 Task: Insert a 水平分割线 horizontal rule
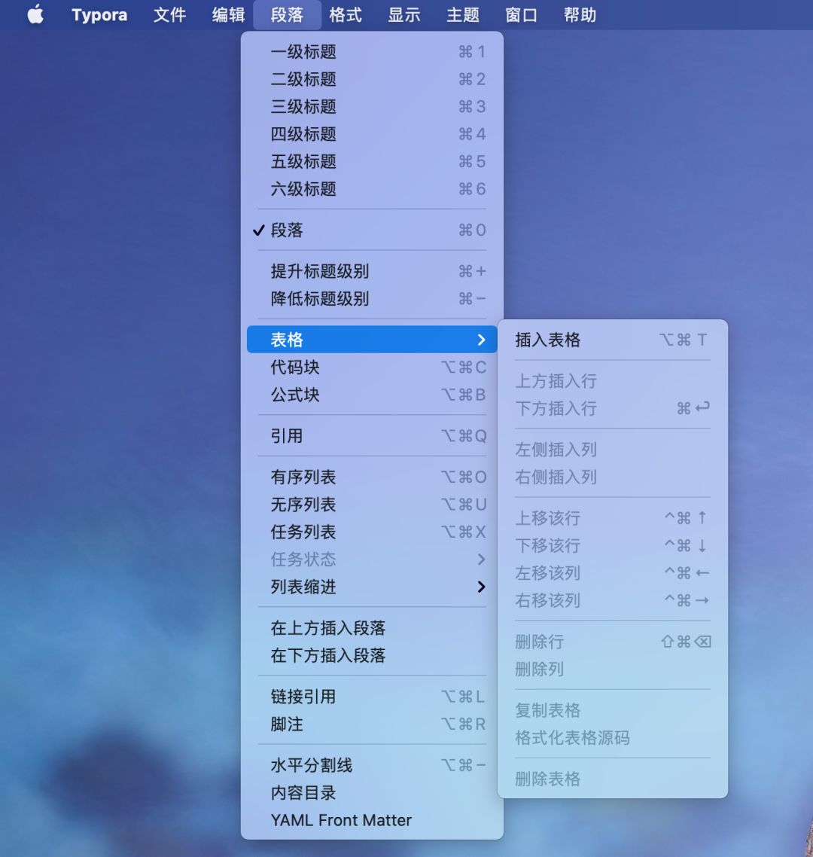click(x=372, y=765)
